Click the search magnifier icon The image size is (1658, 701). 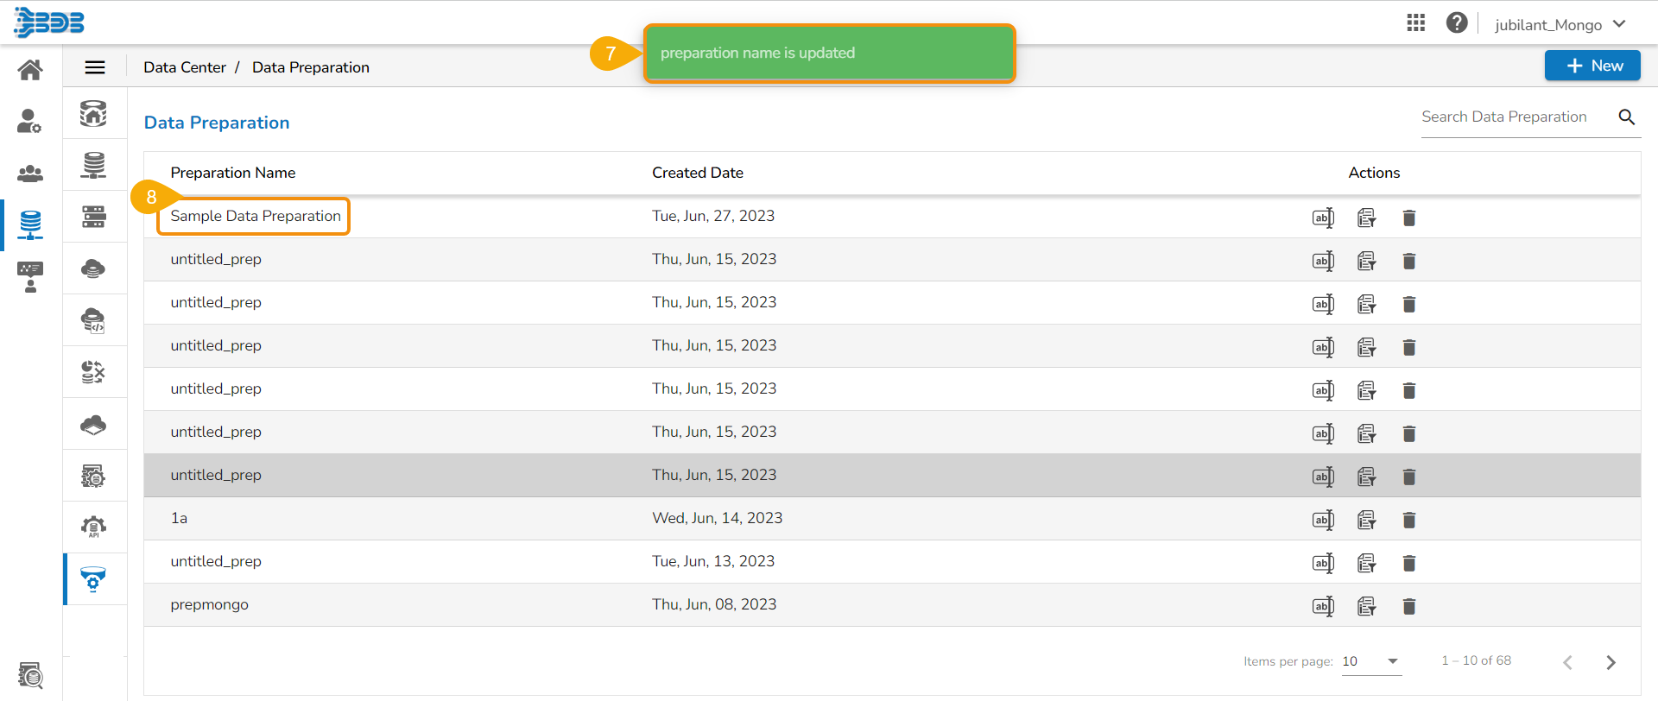pyautogui.click(x=1627, y=117)
